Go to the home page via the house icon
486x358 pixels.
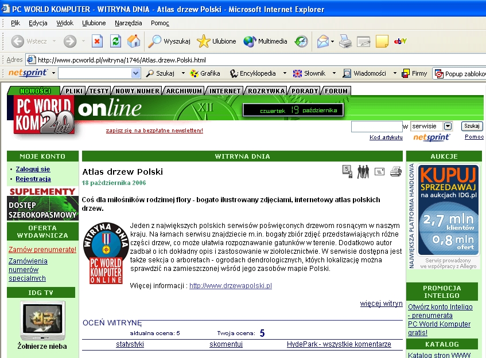pos(134,41)
